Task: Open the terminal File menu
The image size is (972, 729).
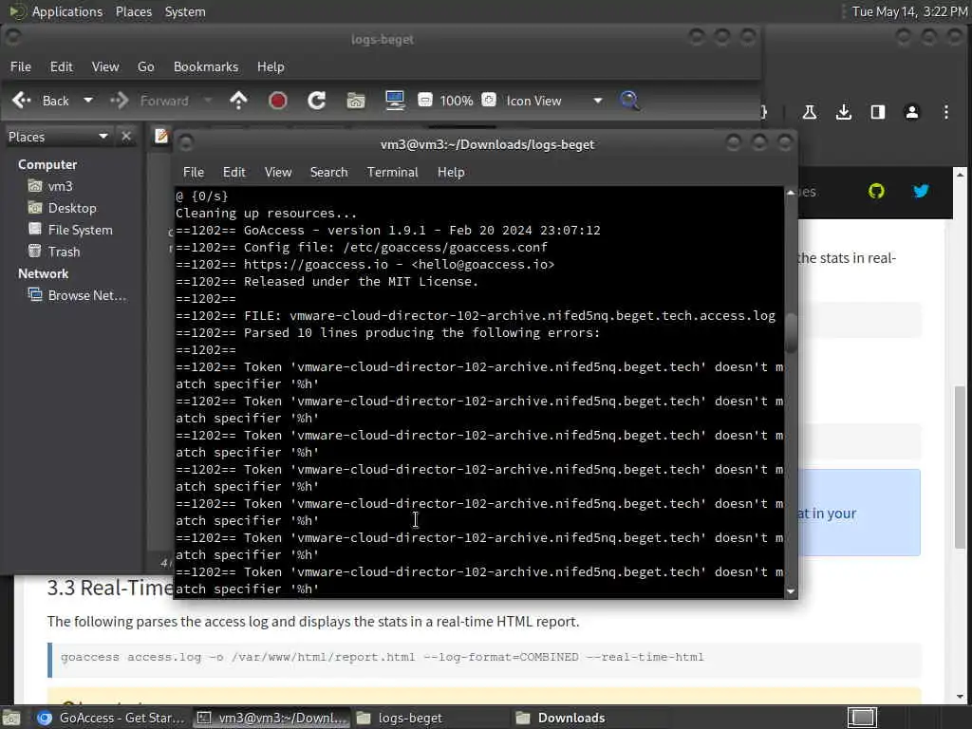Action: coord(194,172)
